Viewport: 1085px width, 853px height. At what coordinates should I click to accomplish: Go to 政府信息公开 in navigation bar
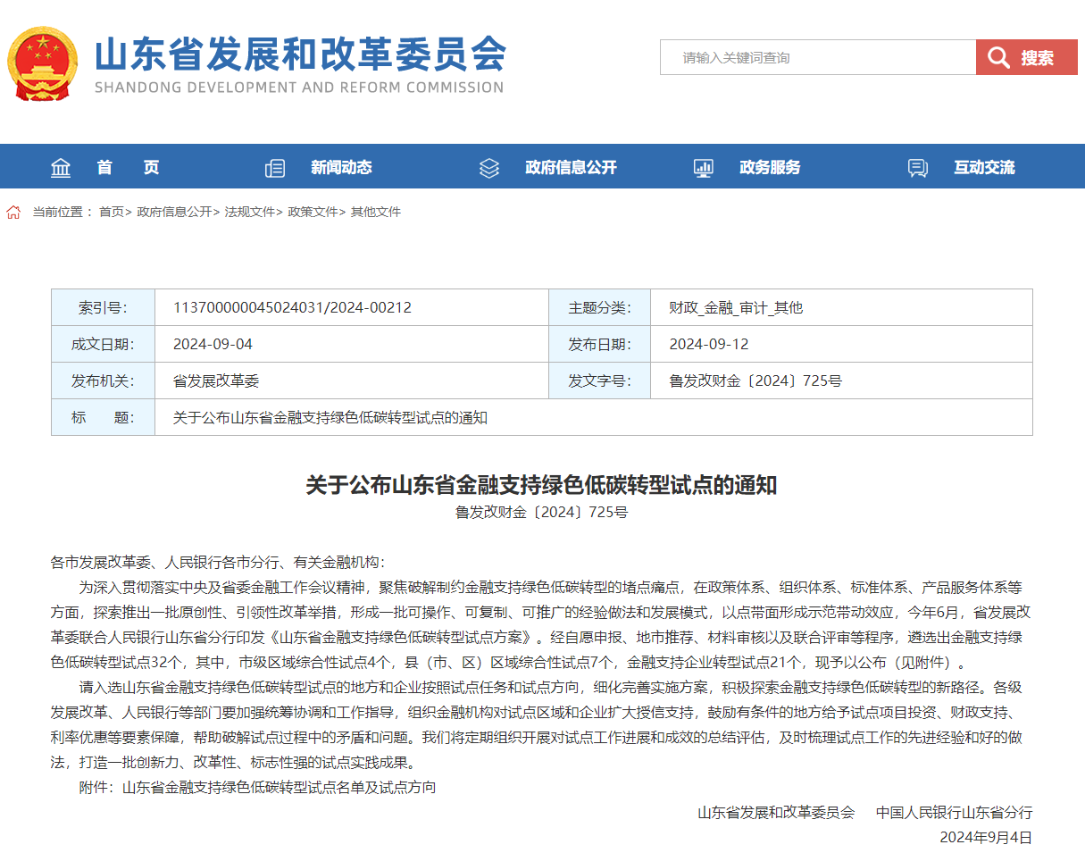(571, 168)
